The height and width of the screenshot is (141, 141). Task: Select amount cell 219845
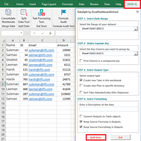click(64, 94)
